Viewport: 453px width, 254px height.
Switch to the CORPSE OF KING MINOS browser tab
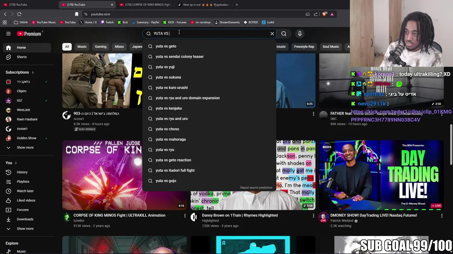[145, 5]
